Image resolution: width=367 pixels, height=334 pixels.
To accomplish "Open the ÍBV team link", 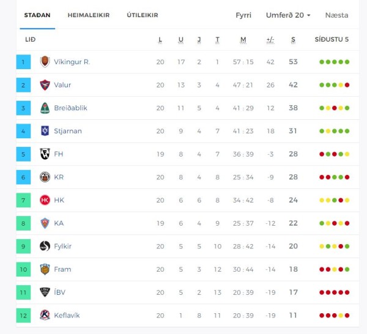I will point(59,292).
